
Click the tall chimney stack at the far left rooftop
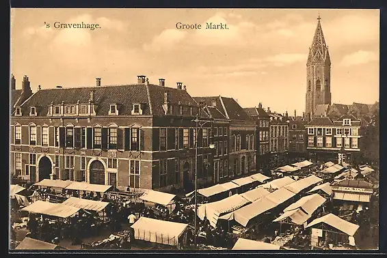click(x=26, y=85)
